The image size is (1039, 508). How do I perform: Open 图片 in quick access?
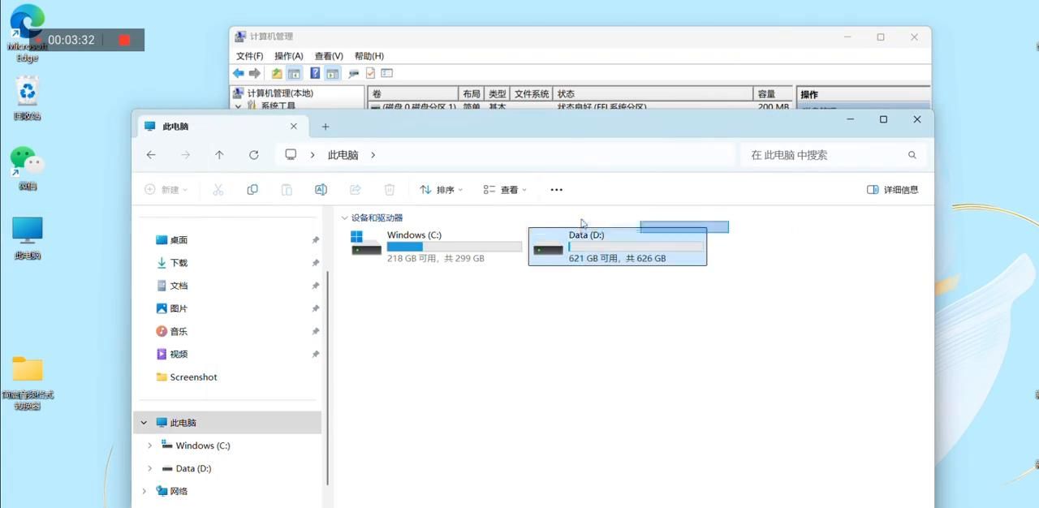(x=179, y=308)
